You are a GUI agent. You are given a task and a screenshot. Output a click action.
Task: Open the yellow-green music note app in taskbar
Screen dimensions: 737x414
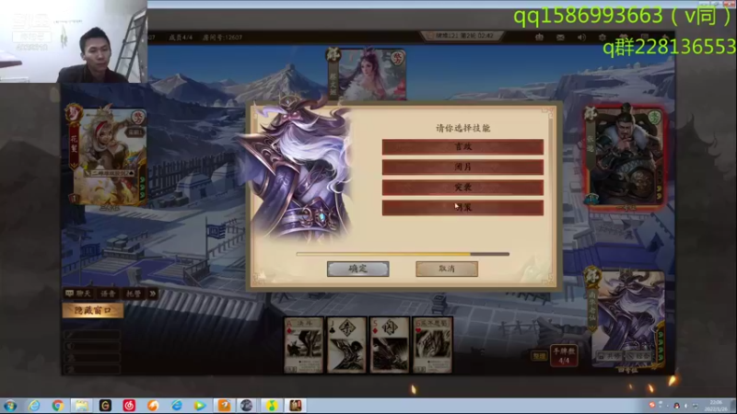click(x=271, y=406)
